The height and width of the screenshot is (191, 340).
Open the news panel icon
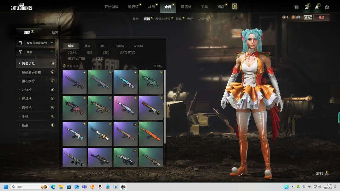pos(307,7)
